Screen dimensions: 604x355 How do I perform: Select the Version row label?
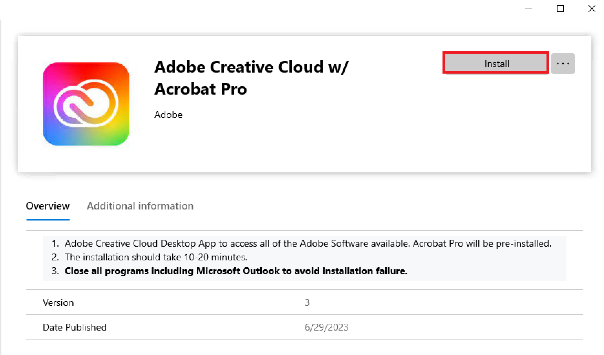[x=58, y=303]
